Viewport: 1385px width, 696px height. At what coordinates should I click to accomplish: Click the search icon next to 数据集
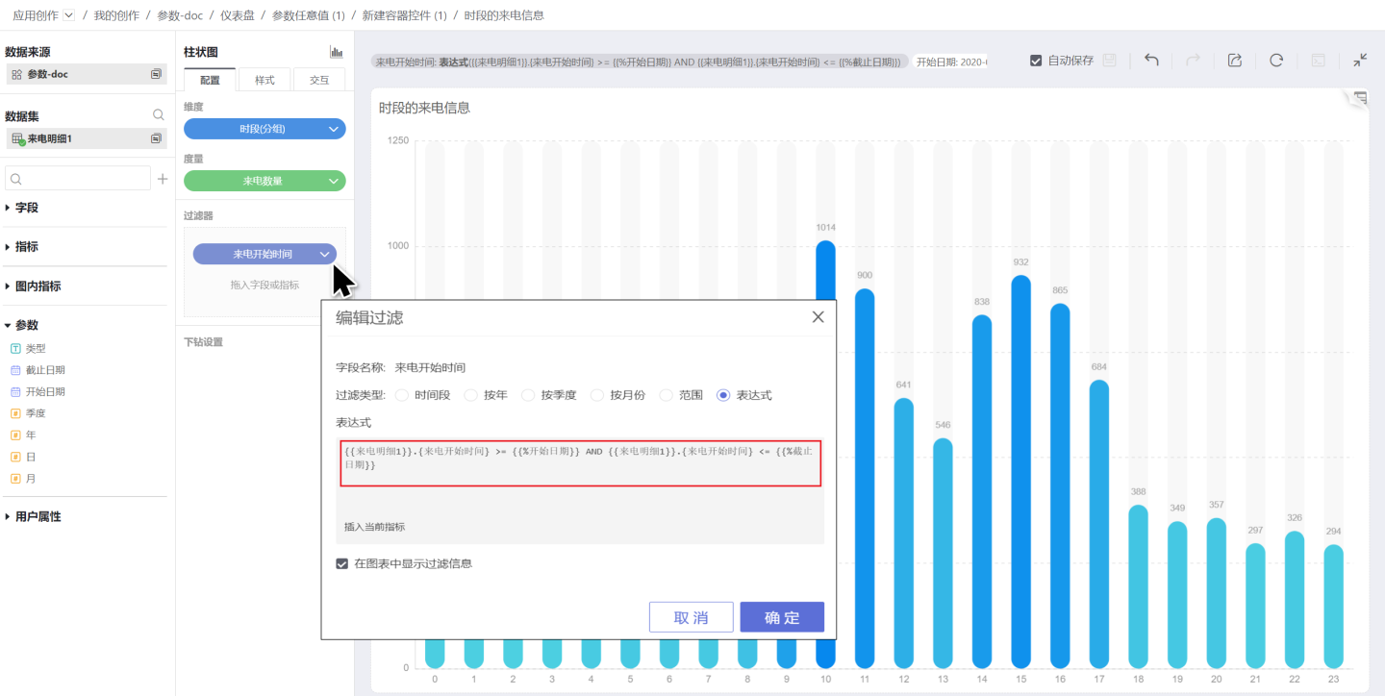tap(159, 115)
